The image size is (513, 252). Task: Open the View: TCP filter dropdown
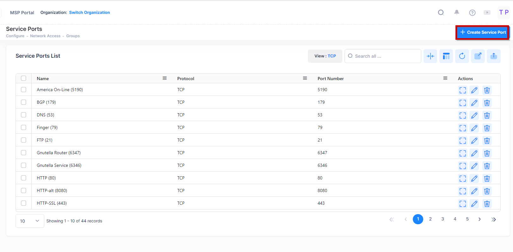tap(325, 56)
